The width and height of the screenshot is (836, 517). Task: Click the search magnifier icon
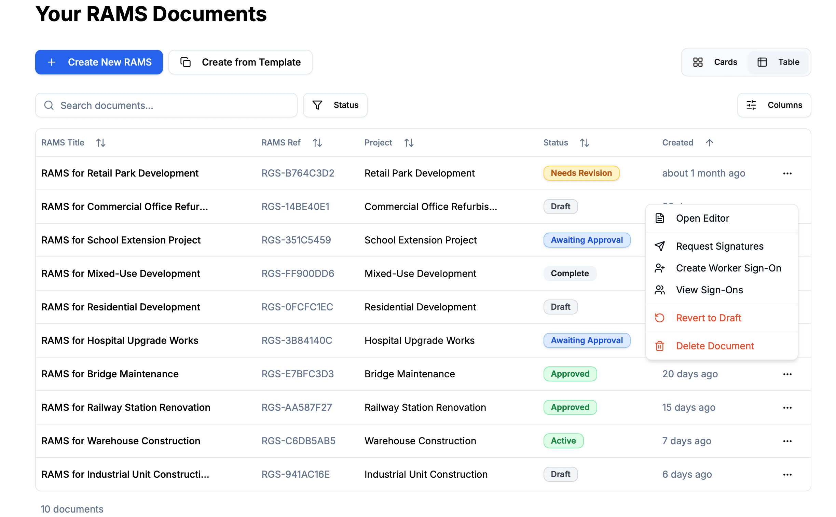click(x=49, y=105)
